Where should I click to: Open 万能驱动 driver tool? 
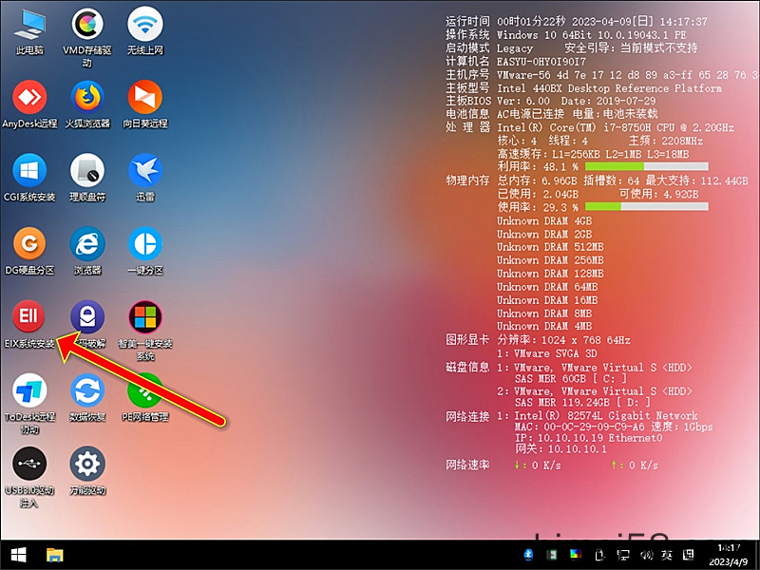tap(87, 471)
